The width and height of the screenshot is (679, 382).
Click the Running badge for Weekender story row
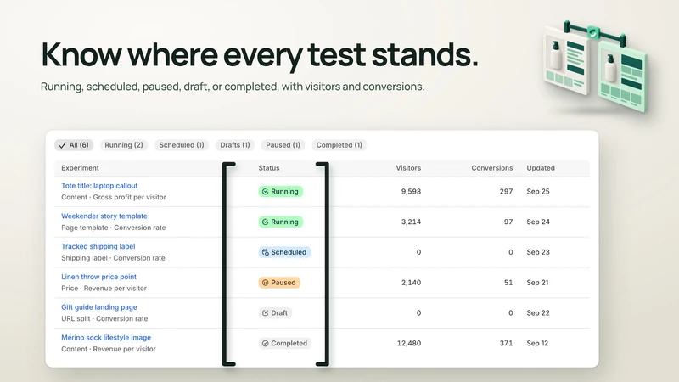click(281, 222)
